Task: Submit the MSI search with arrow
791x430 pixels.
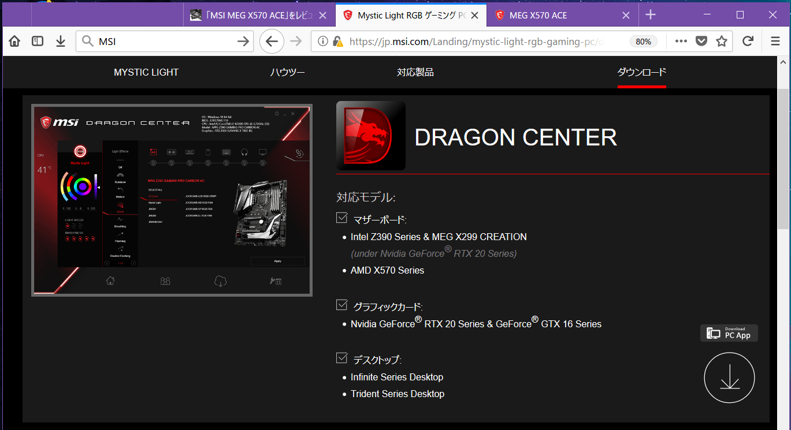Action: 243,42
